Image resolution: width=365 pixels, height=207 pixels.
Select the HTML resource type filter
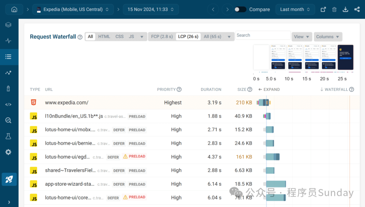click(x=104, y=36)
